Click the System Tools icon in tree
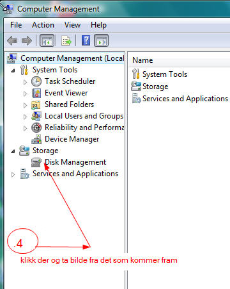The height and width of the screenshot is (289, 230). point(24,70)
